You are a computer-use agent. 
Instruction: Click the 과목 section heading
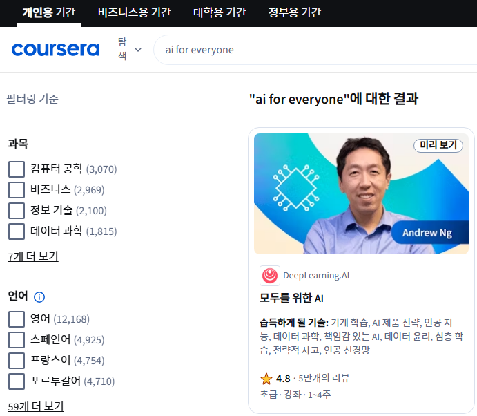(18, 144)
